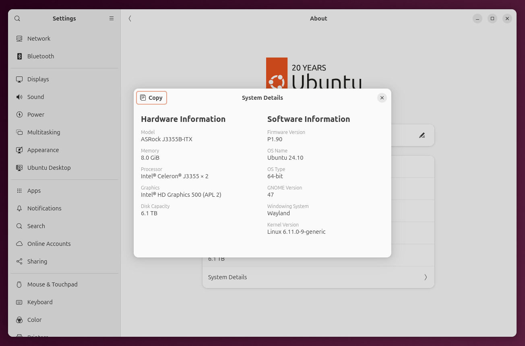This screenshot has height=346, width=525.
Task: Click windowing system value Wayland
Action: coord(279,213)
